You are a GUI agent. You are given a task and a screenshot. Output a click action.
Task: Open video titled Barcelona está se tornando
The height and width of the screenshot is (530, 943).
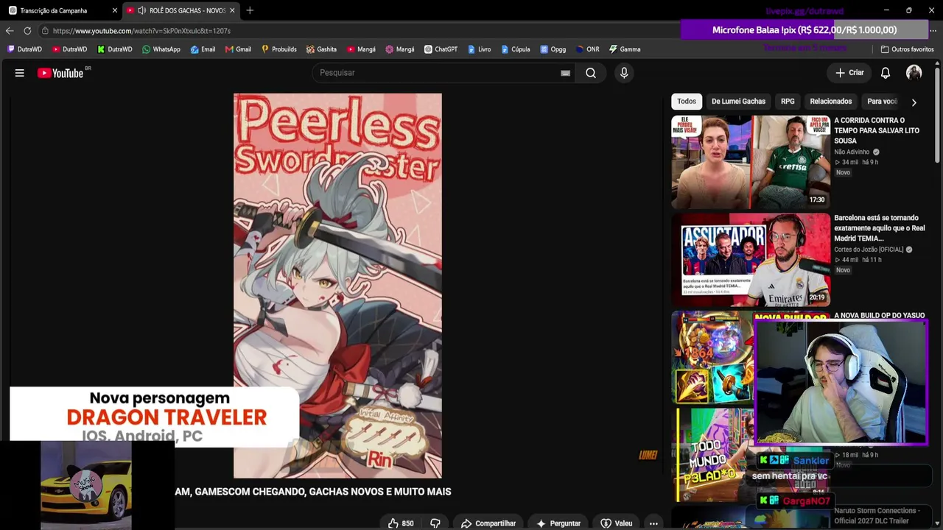pos(879,228)
